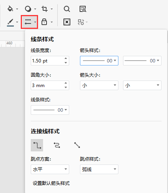This screenshot has width=168, height=193.
Task: Open the search magnifier tool
Action: (x=67, y=9)
